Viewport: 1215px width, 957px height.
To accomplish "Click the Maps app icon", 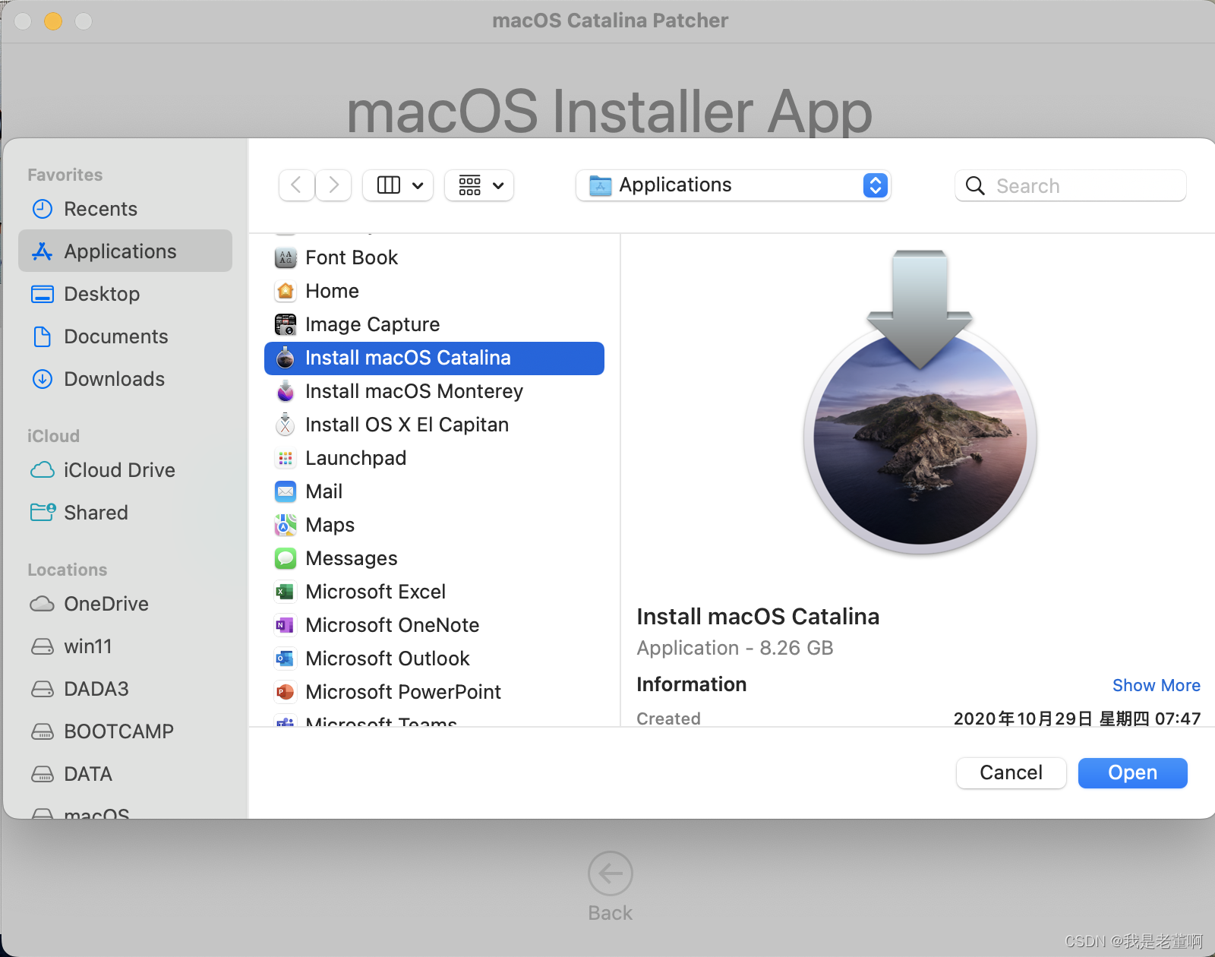I will coord(286,525).
